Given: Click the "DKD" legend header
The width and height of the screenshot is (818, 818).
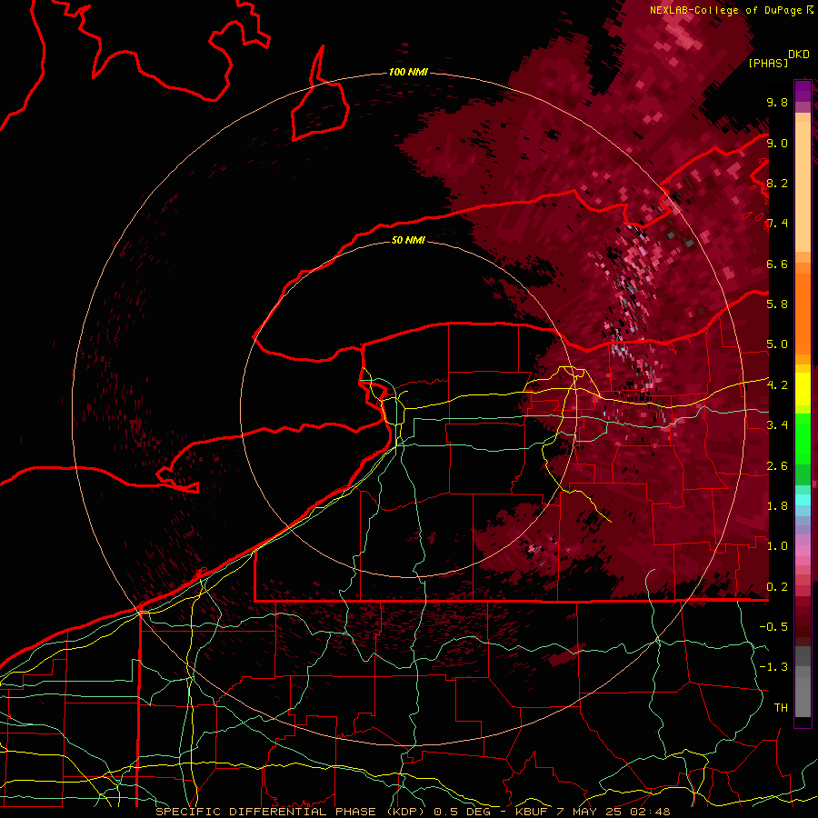Looking at the screenshot, I should (x=799, y=55).
